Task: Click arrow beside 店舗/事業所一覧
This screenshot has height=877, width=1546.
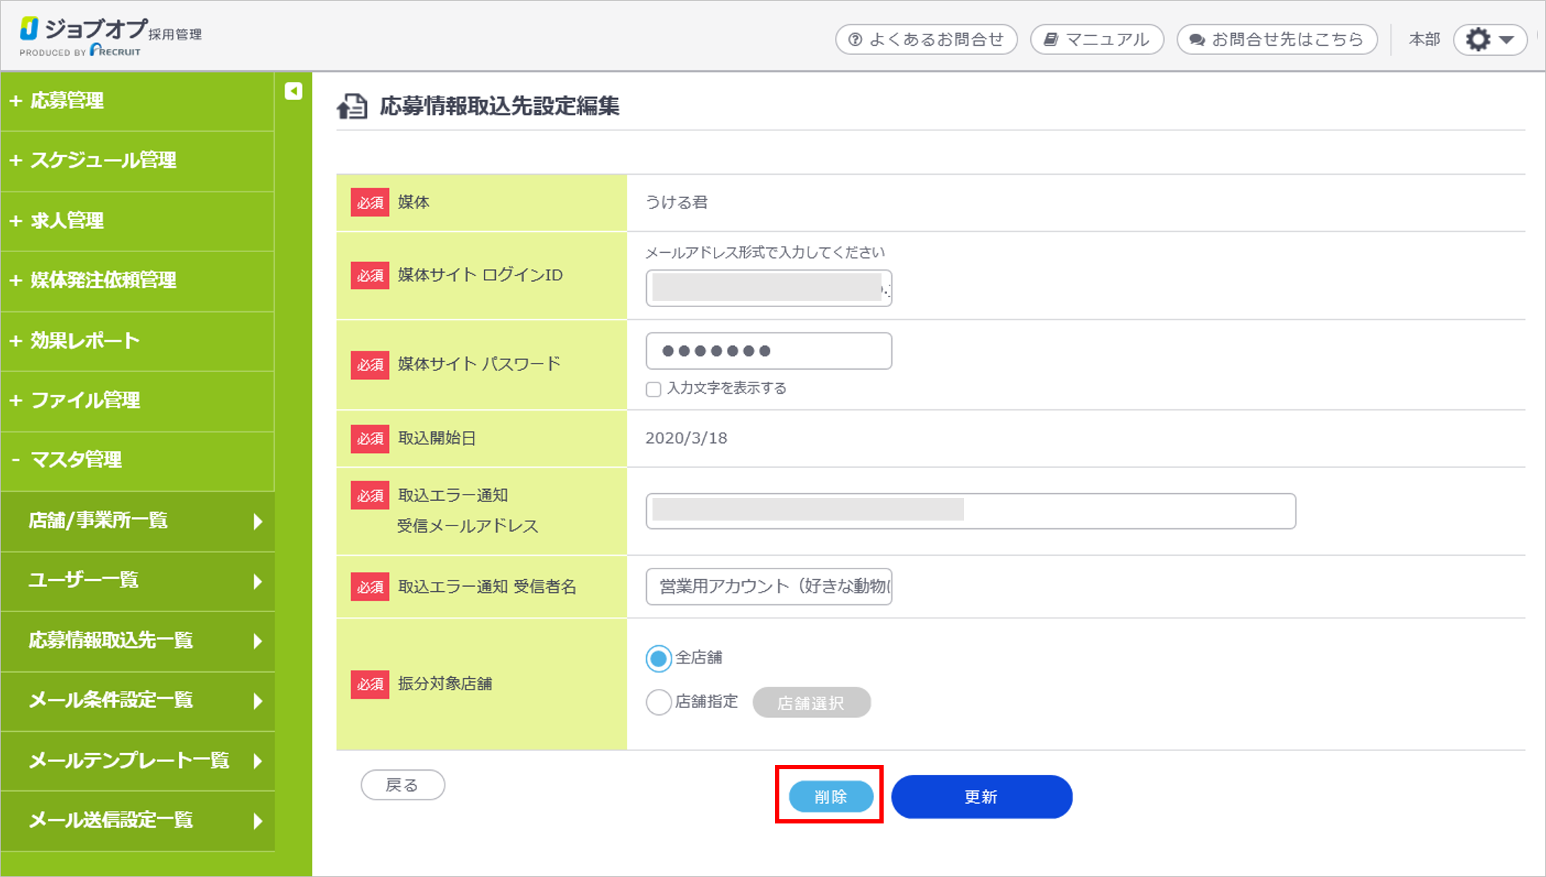Action: click(258, 521)
